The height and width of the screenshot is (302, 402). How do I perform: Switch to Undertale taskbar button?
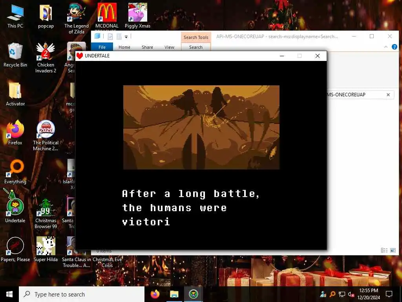pyautogui.click(x=193, y=294)
